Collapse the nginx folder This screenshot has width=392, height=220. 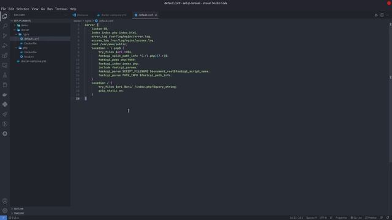(x=26, y=34)
